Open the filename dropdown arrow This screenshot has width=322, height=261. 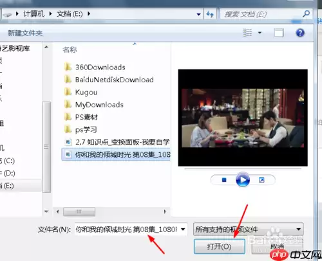(x=183, y=230)
